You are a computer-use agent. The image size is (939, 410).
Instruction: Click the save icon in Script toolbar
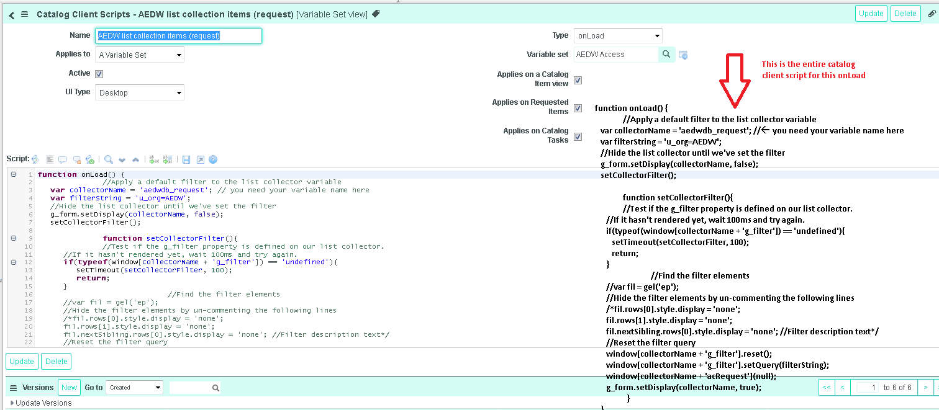pos(186,159)
